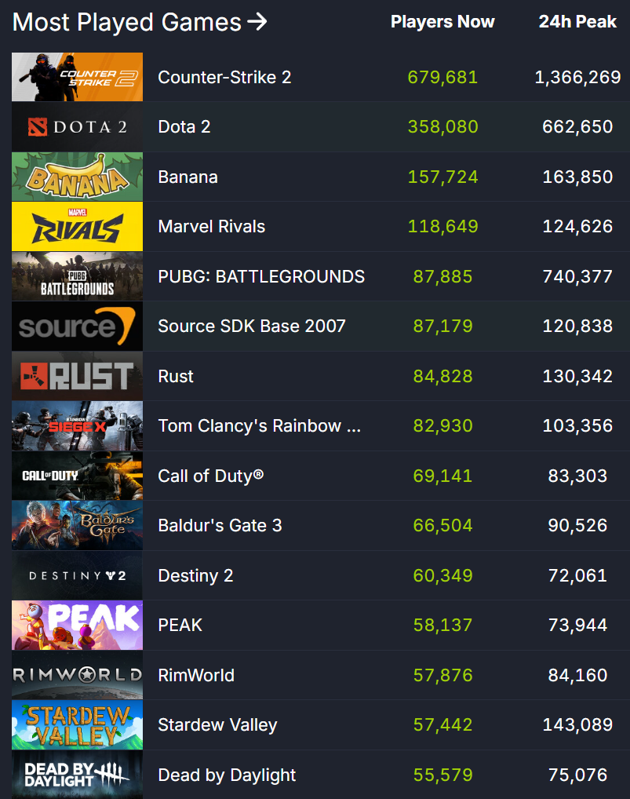This screenshot has height=799, width=630.
Task: Open the red Rust logo tile
Action: pos(77,376)
